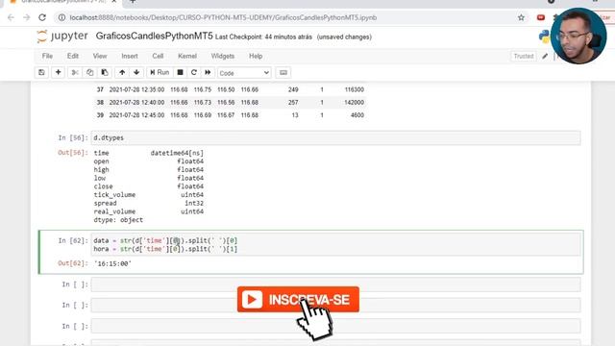Select the d.dtypes code cell
The width and height of the screenshot is (615, 346).
point(335,138)
